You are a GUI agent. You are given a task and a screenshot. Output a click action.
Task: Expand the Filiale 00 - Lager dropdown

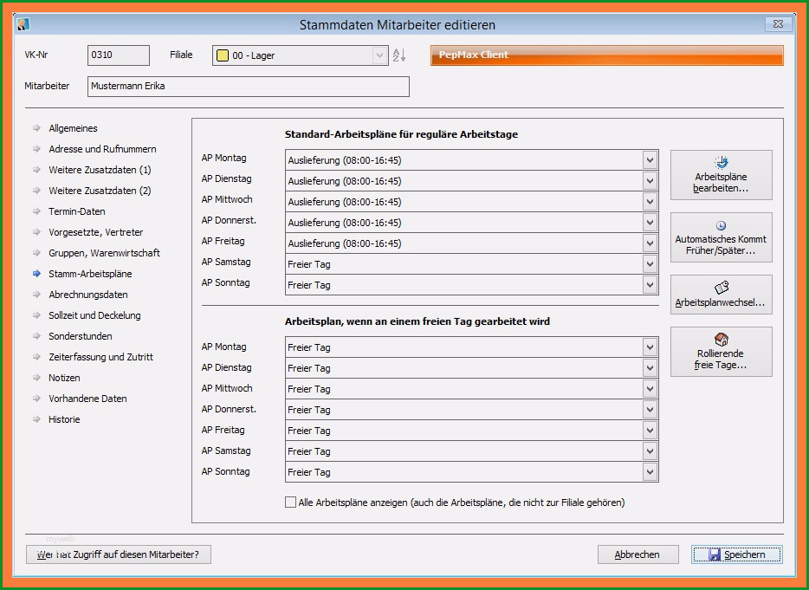coord(379,55)
